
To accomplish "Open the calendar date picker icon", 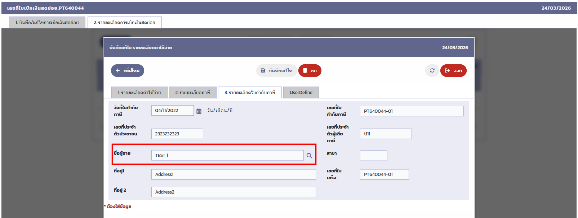I will 199,111.
